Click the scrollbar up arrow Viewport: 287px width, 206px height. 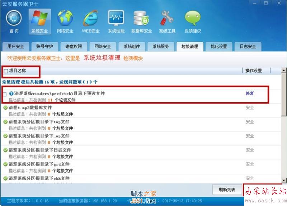284,70
